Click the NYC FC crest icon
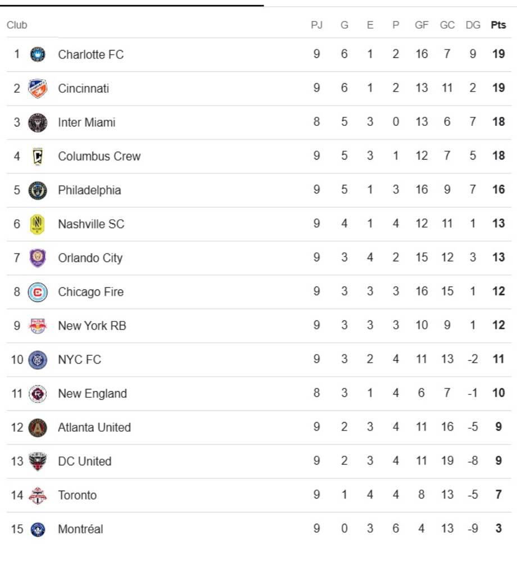Screen dimensions: 517x562 38,360
